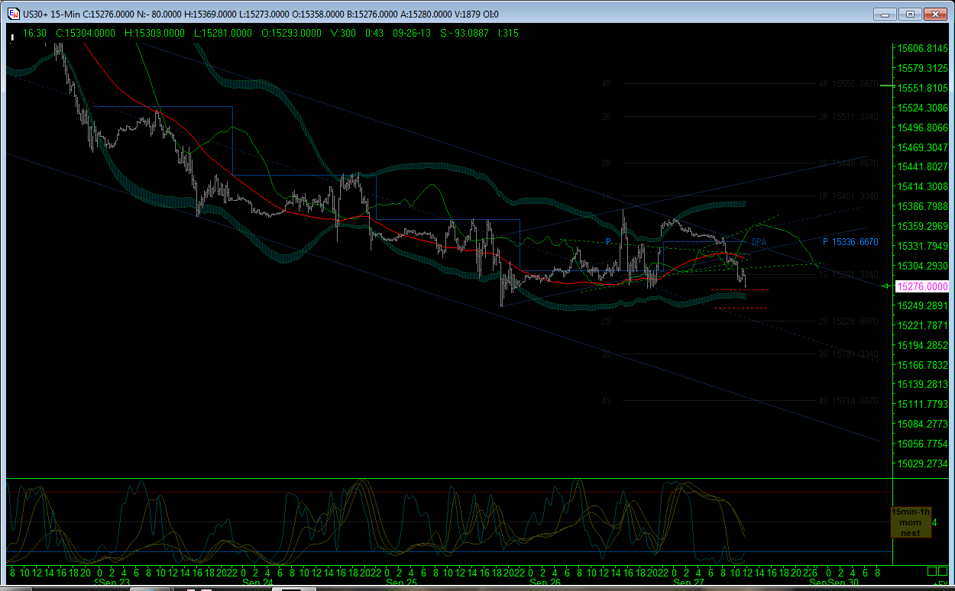Viewport: 955px width, 591px height.
Task: Click the 'Sep 26' date label on time axis
Action: pos(545,583)
